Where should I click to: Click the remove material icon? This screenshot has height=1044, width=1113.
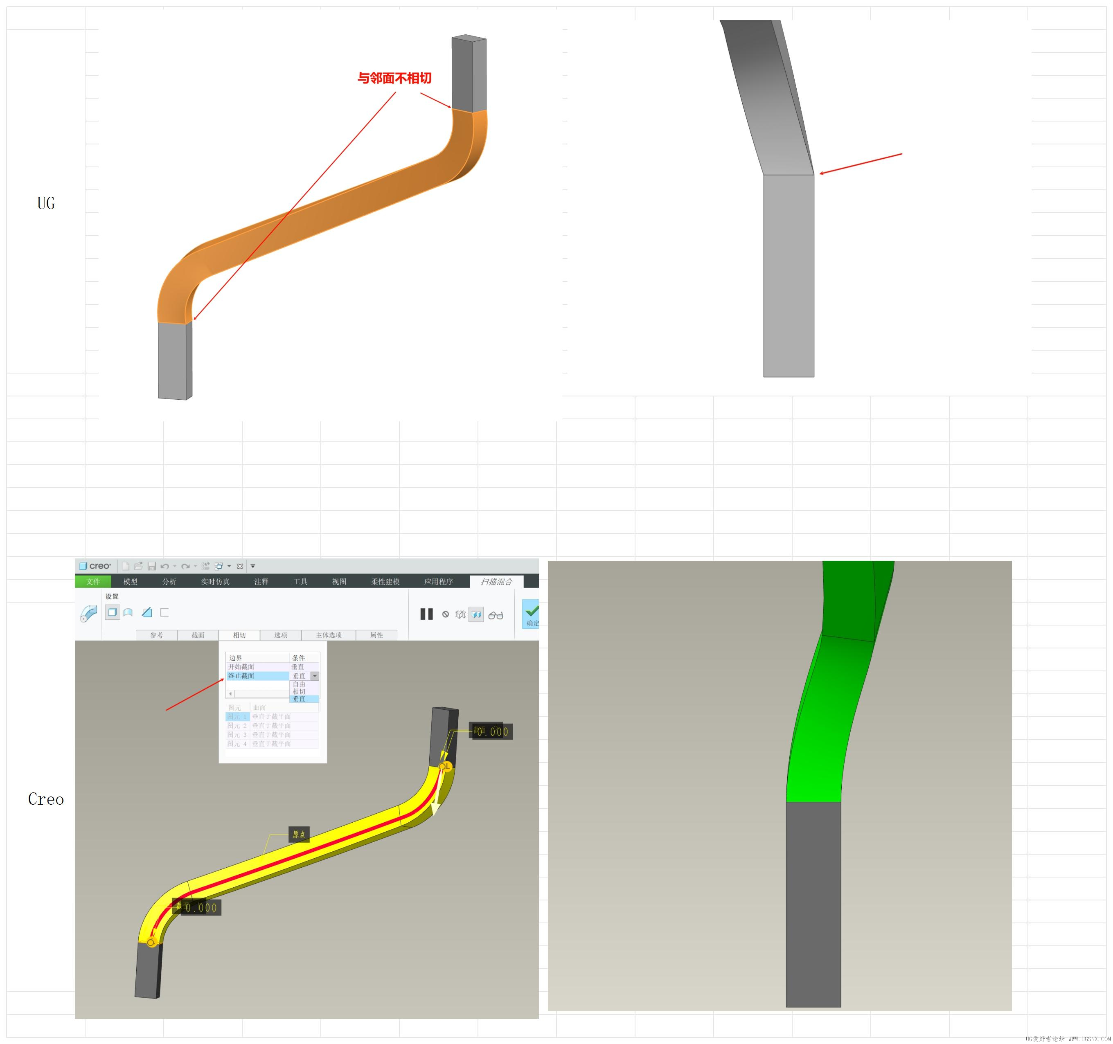(x=146, y=612)
